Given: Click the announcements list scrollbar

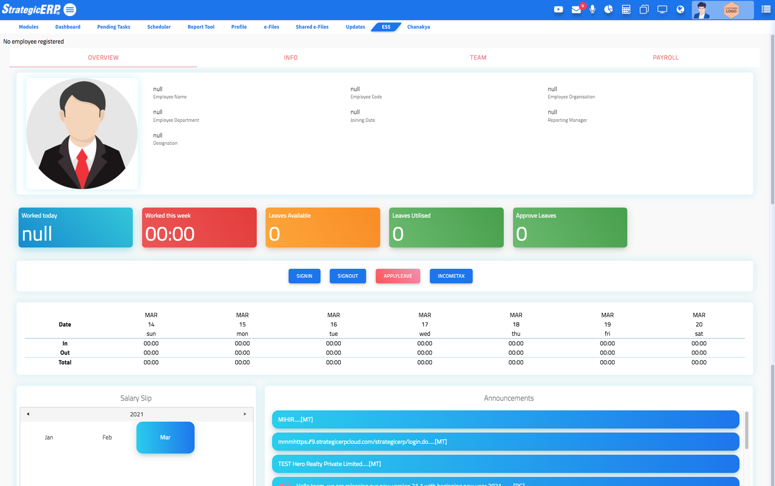Looking at the screenshot, I should [746, 431].
